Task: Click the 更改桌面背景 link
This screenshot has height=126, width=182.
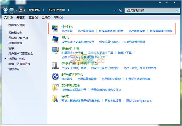Action: [x=86, y=31]
